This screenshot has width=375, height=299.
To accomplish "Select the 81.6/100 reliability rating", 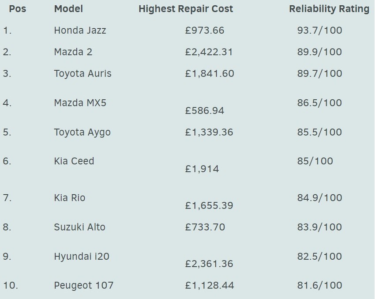I will [319, 285].
